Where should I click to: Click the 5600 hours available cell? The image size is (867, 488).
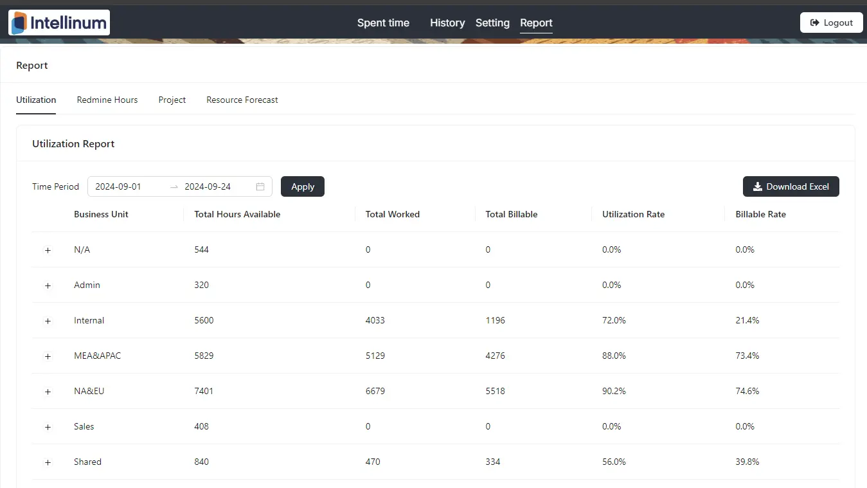(x=204, y=320)
